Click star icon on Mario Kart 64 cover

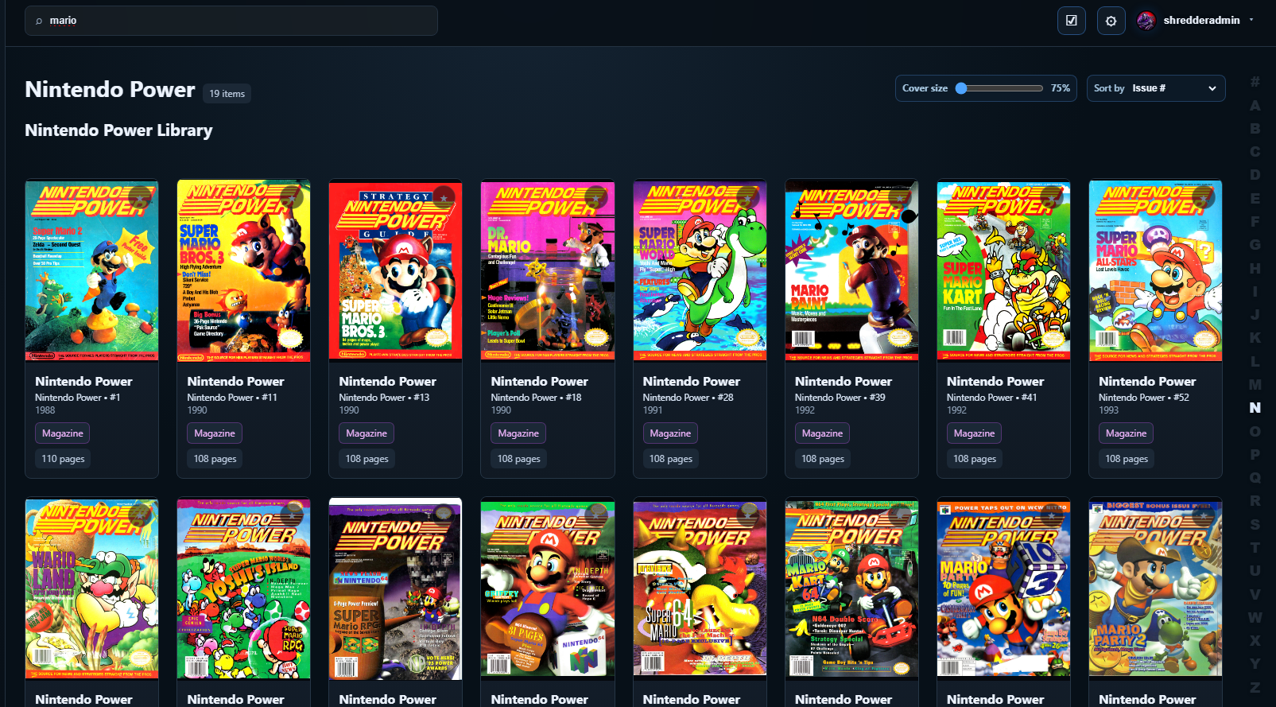[899, 515]
